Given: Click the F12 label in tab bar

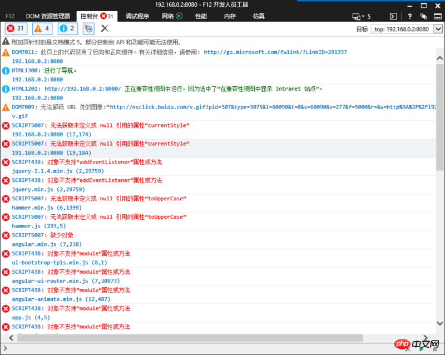Looking at the screenshot, I should tap(10, 16).
